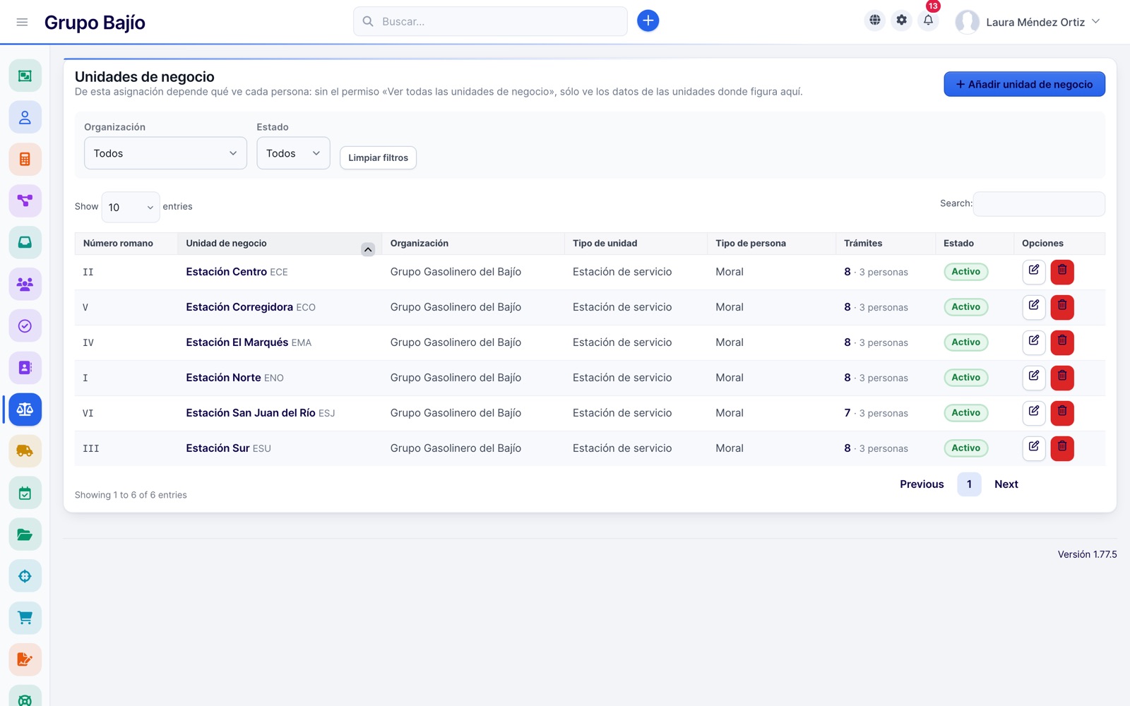The image size is (1130, 706).
Task: Open the notifications bell icon
Action: point(928,20)
